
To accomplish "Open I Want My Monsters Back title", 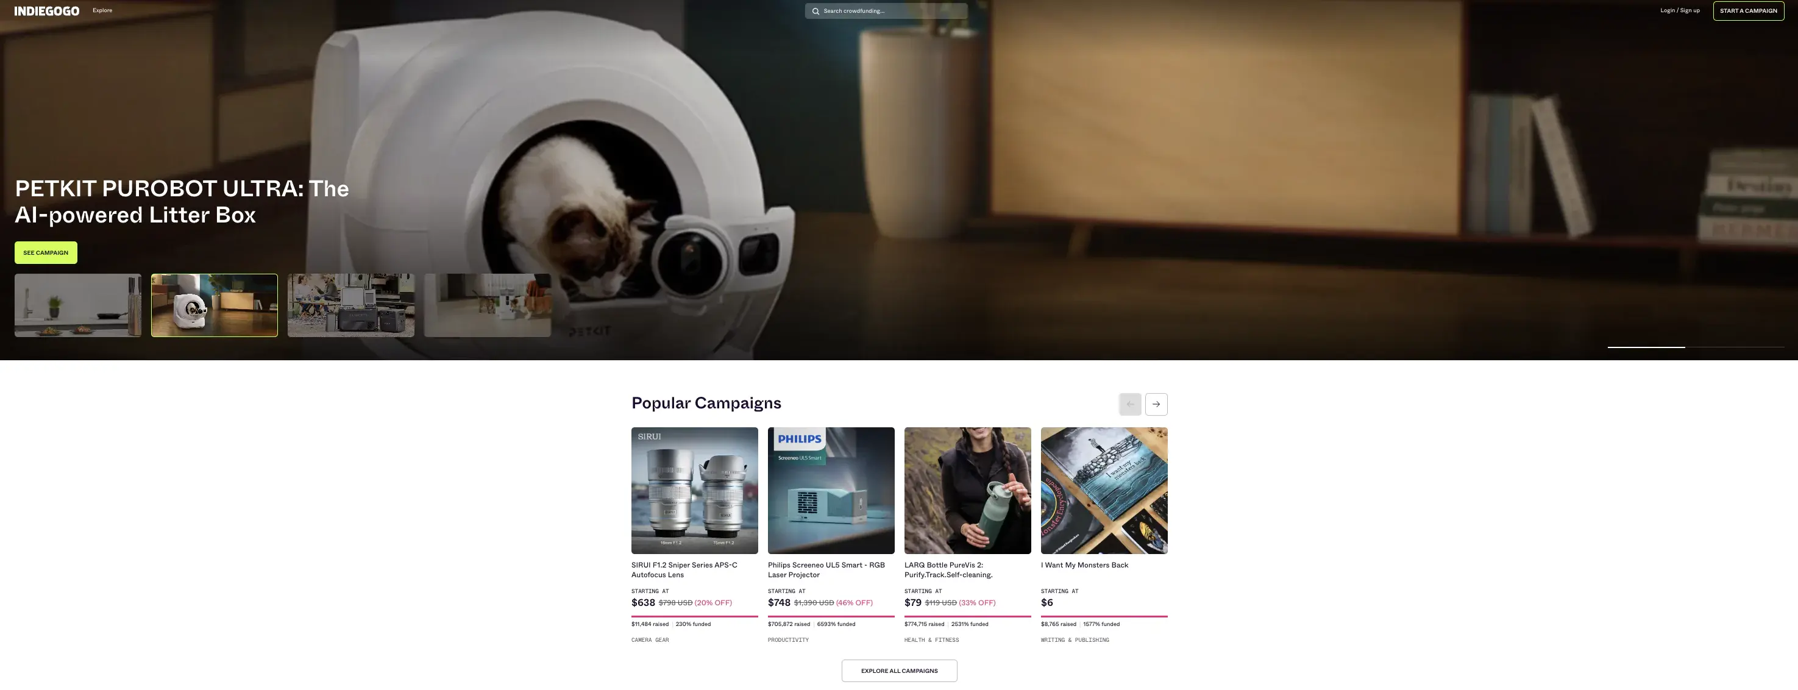I will [x=1084, y=565].
